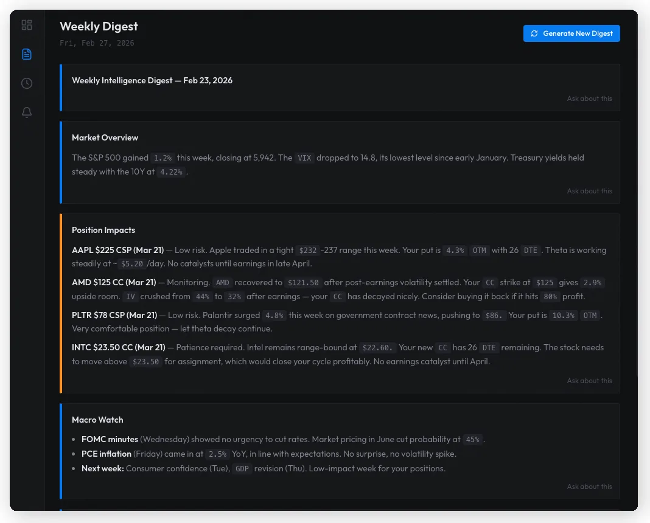Click the 45% chip in FOMC minutes bullet
The height and width of the screenshot is (523, 650).
472,439
